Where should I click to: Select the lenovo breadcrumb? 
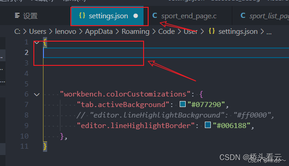[65, 32]
